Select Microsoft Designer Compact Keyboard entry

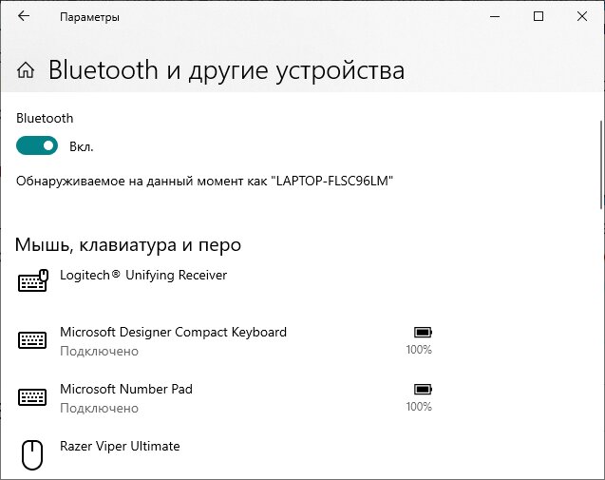pos(224,340)
